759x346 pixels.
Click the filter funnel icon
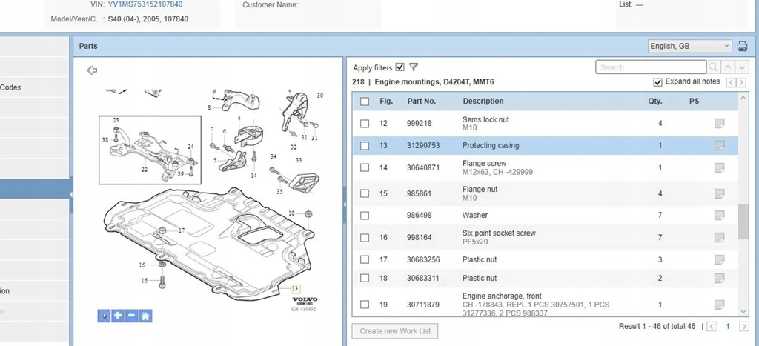pos(414,67)
